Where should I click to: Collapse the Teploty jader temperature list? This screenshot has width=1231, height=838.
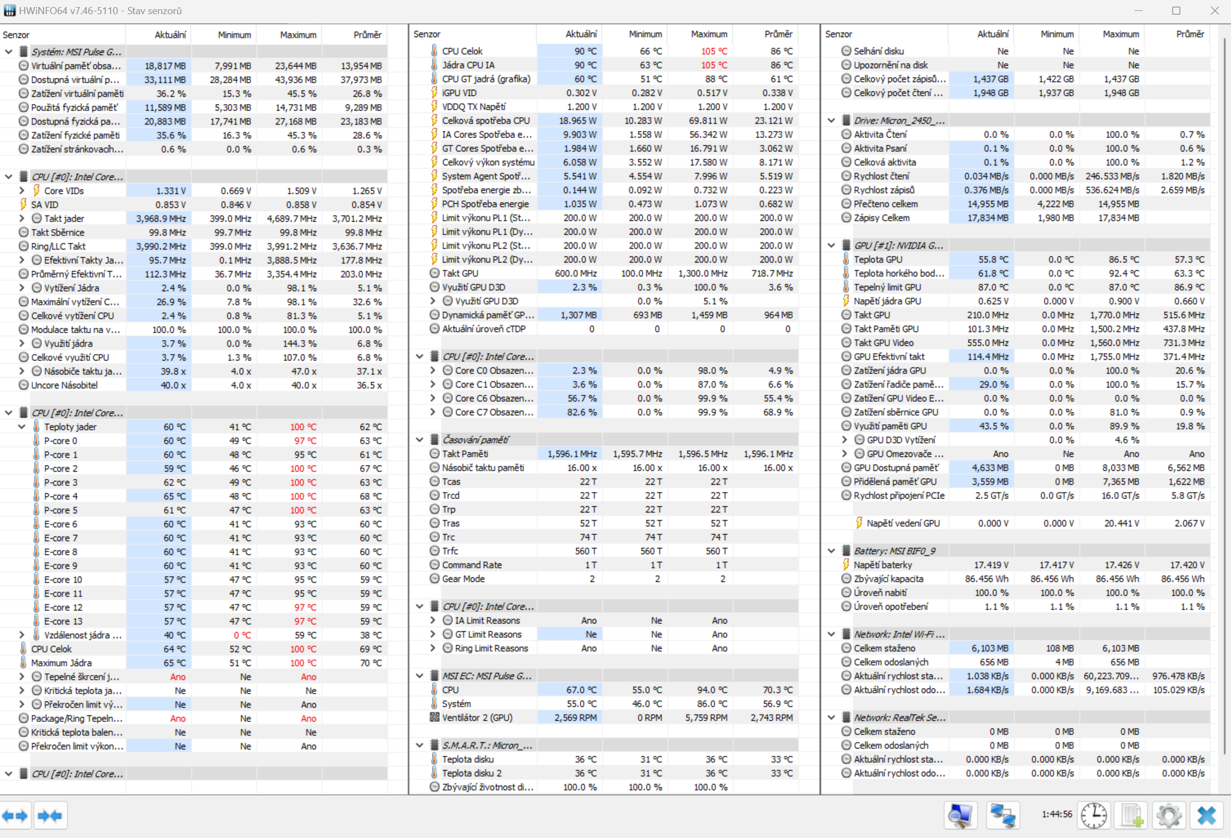22,427
